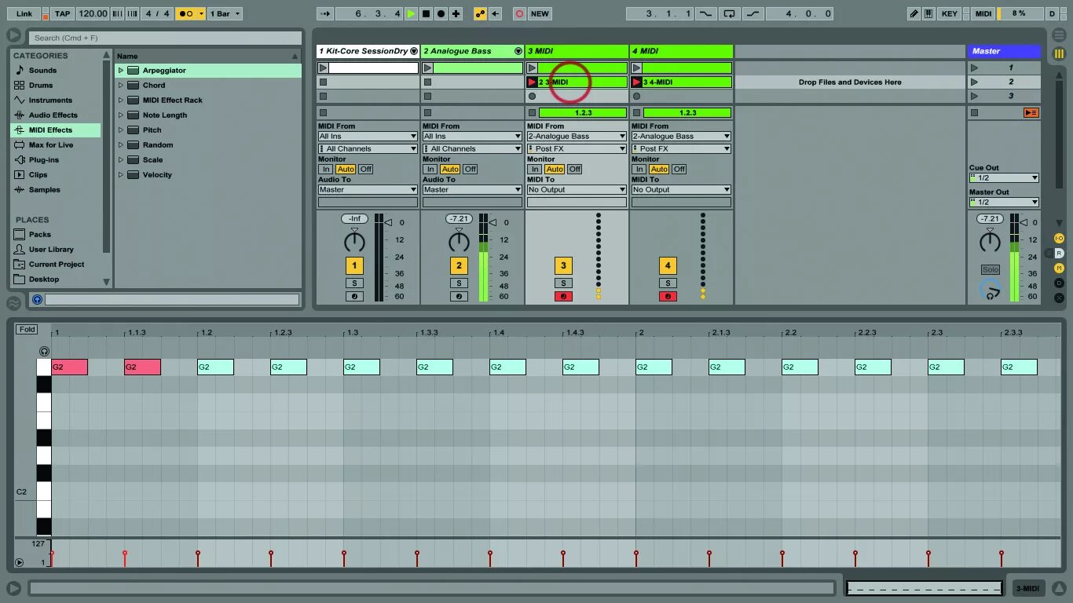Select the G2 note at 1.3
This screenshot has height=603, width=1073.
[361, 367]
